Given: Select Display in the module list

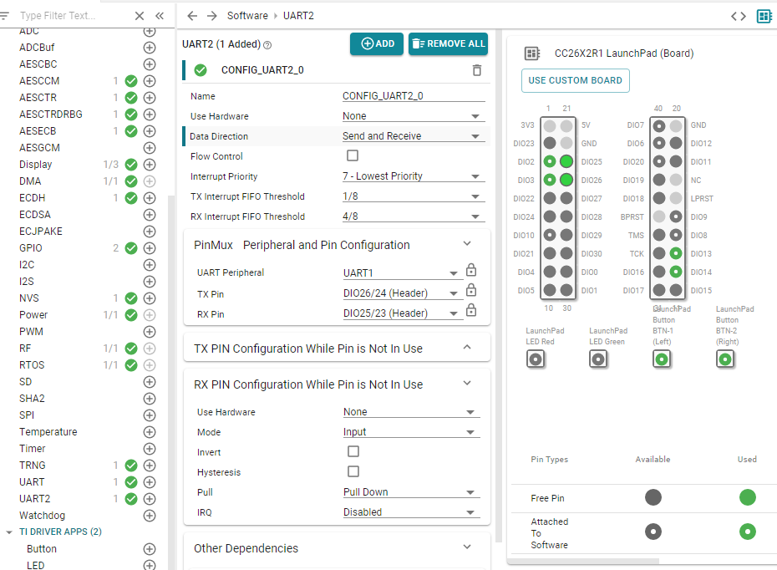Looking at the screenshot, I should 36,165.
